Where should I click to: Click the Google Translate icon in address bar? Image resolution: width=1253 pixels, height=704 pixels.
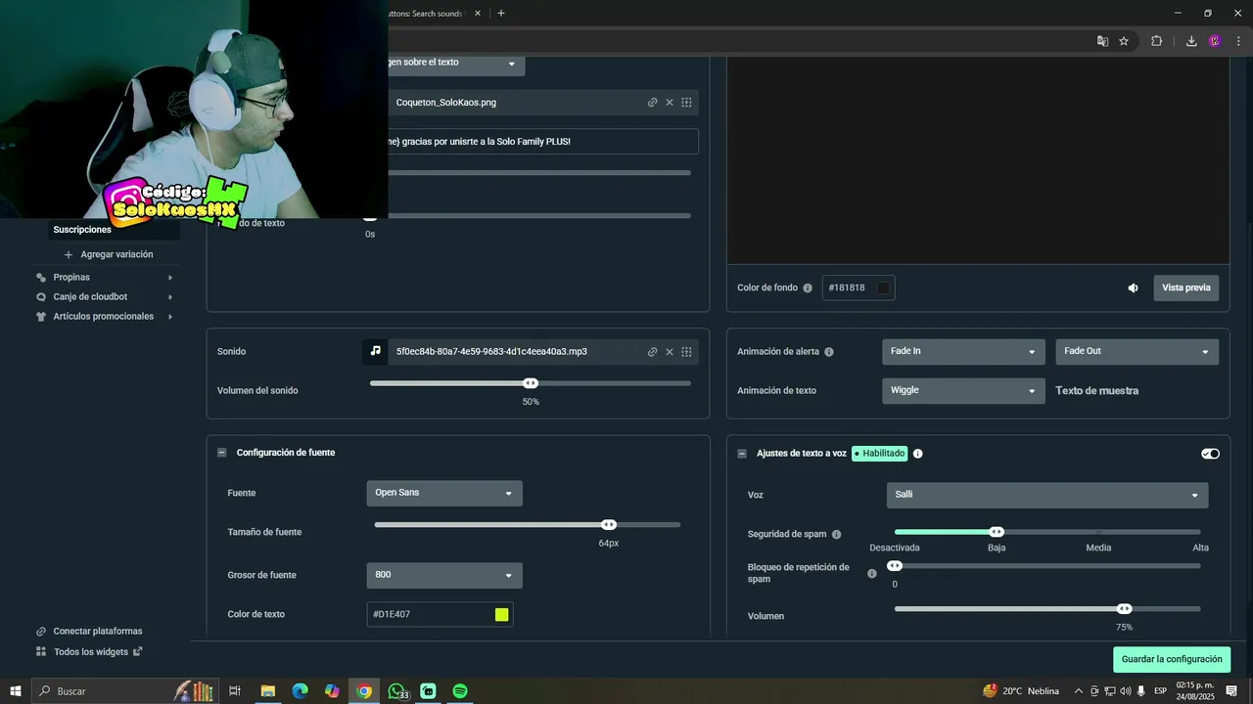(1102, 41)
